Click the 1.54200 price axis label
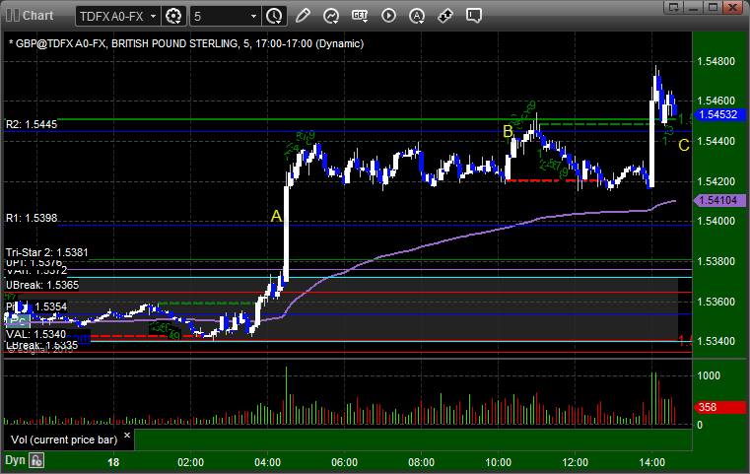 point(716,181)
